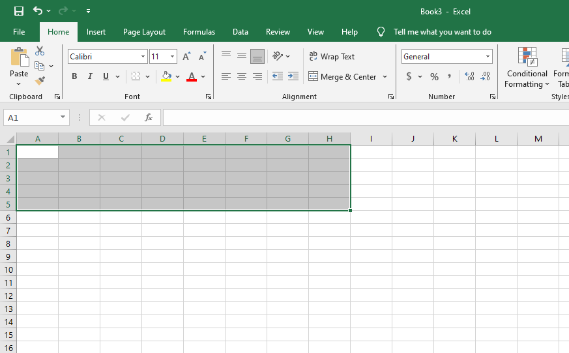Decrease font size with the small A icon
The height and width of the screenshot is (353, 569).
click(203, 56)
